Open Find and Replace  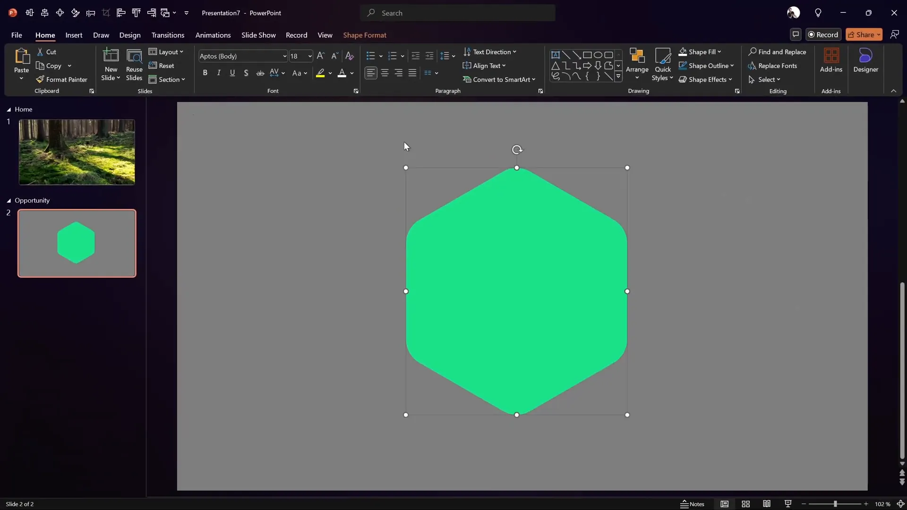(x=777, y=52)
